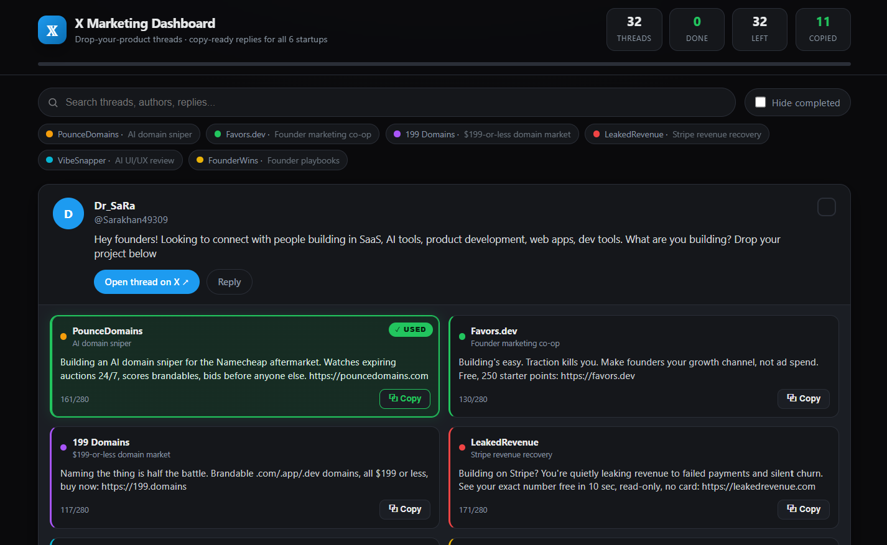Filter by the 199 Domains chip
The image size is (887, 545).
pos(482,134)
